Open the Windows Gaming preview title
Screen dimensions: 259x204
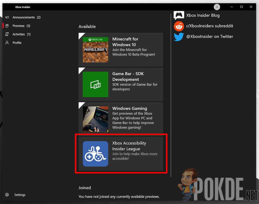[130, 108]
